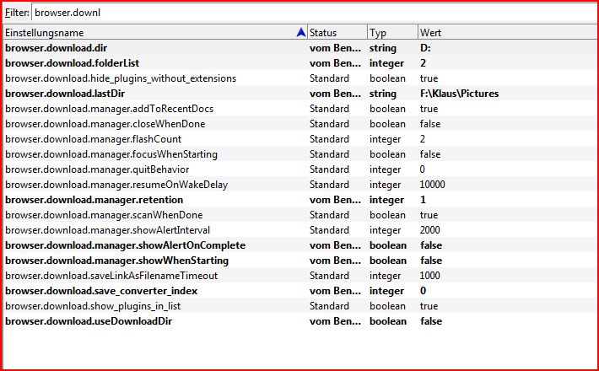Viewport: 599px width, 371px height.
Task: Select the browser.download.folderList row
Action: pos(73,63)
